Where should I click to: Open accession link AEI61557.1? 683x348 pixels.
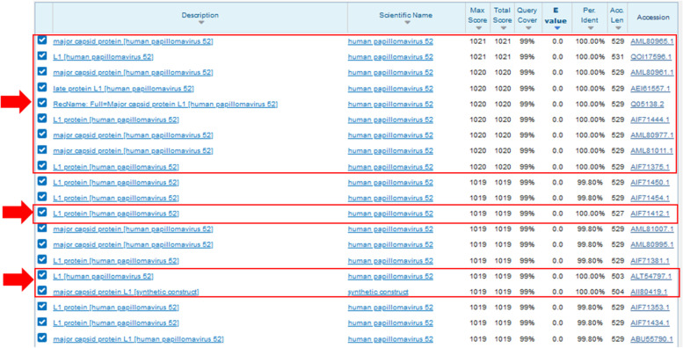pyautogui.click(x=650, y=89)
